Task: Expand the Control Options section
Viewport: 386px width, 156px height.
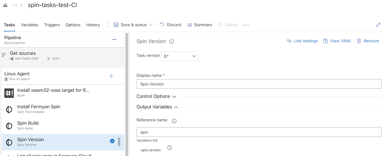Action: pos(156,96)
